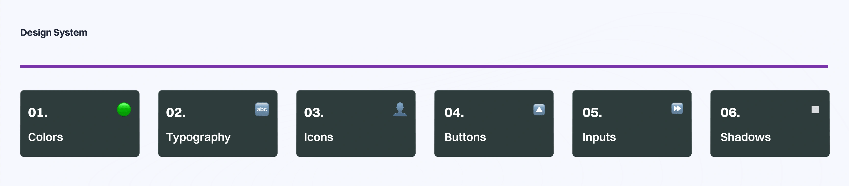Click the Shadows label text
The image size is (849, 186).
click(745, 137)
